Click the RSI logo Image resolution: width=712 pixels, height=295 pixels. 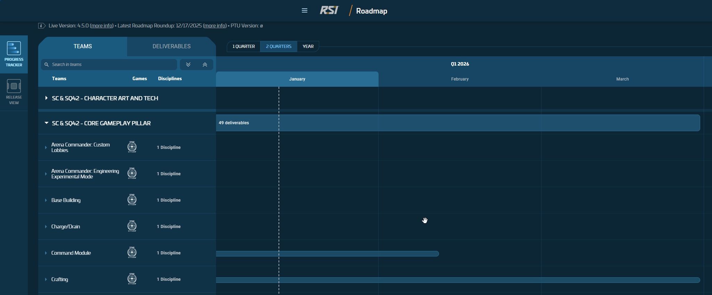[x=329, y=10]
